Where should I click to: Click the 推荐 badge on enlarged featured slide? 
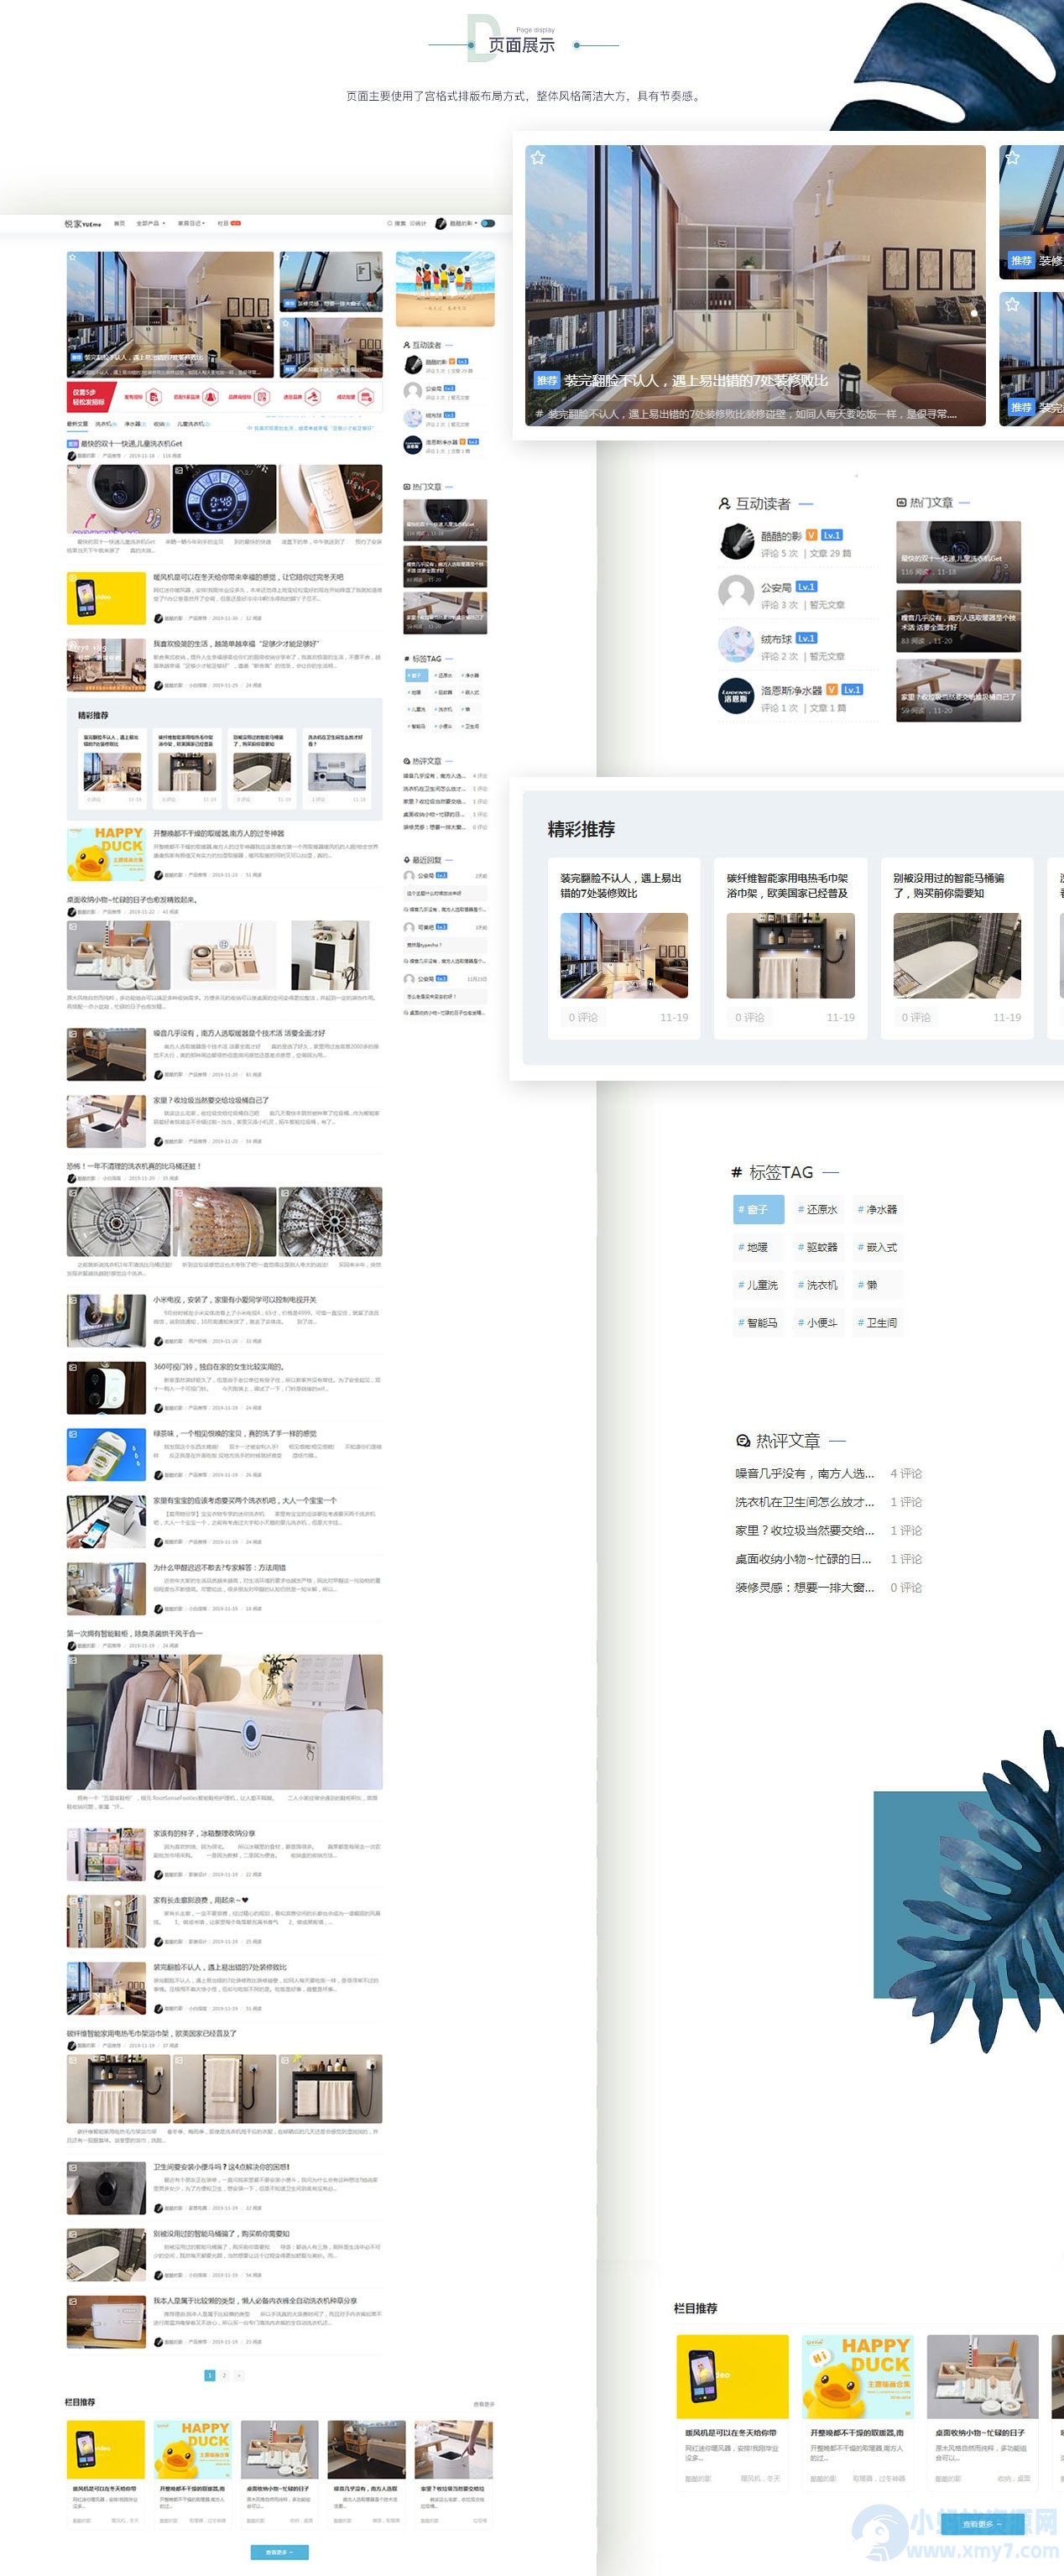click(546, 380)
